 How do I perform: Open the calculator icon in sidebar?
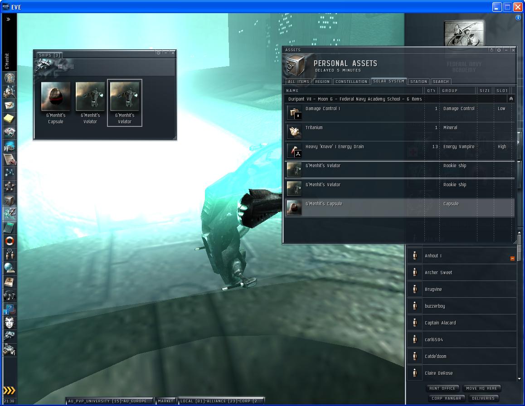click(10, 227)
